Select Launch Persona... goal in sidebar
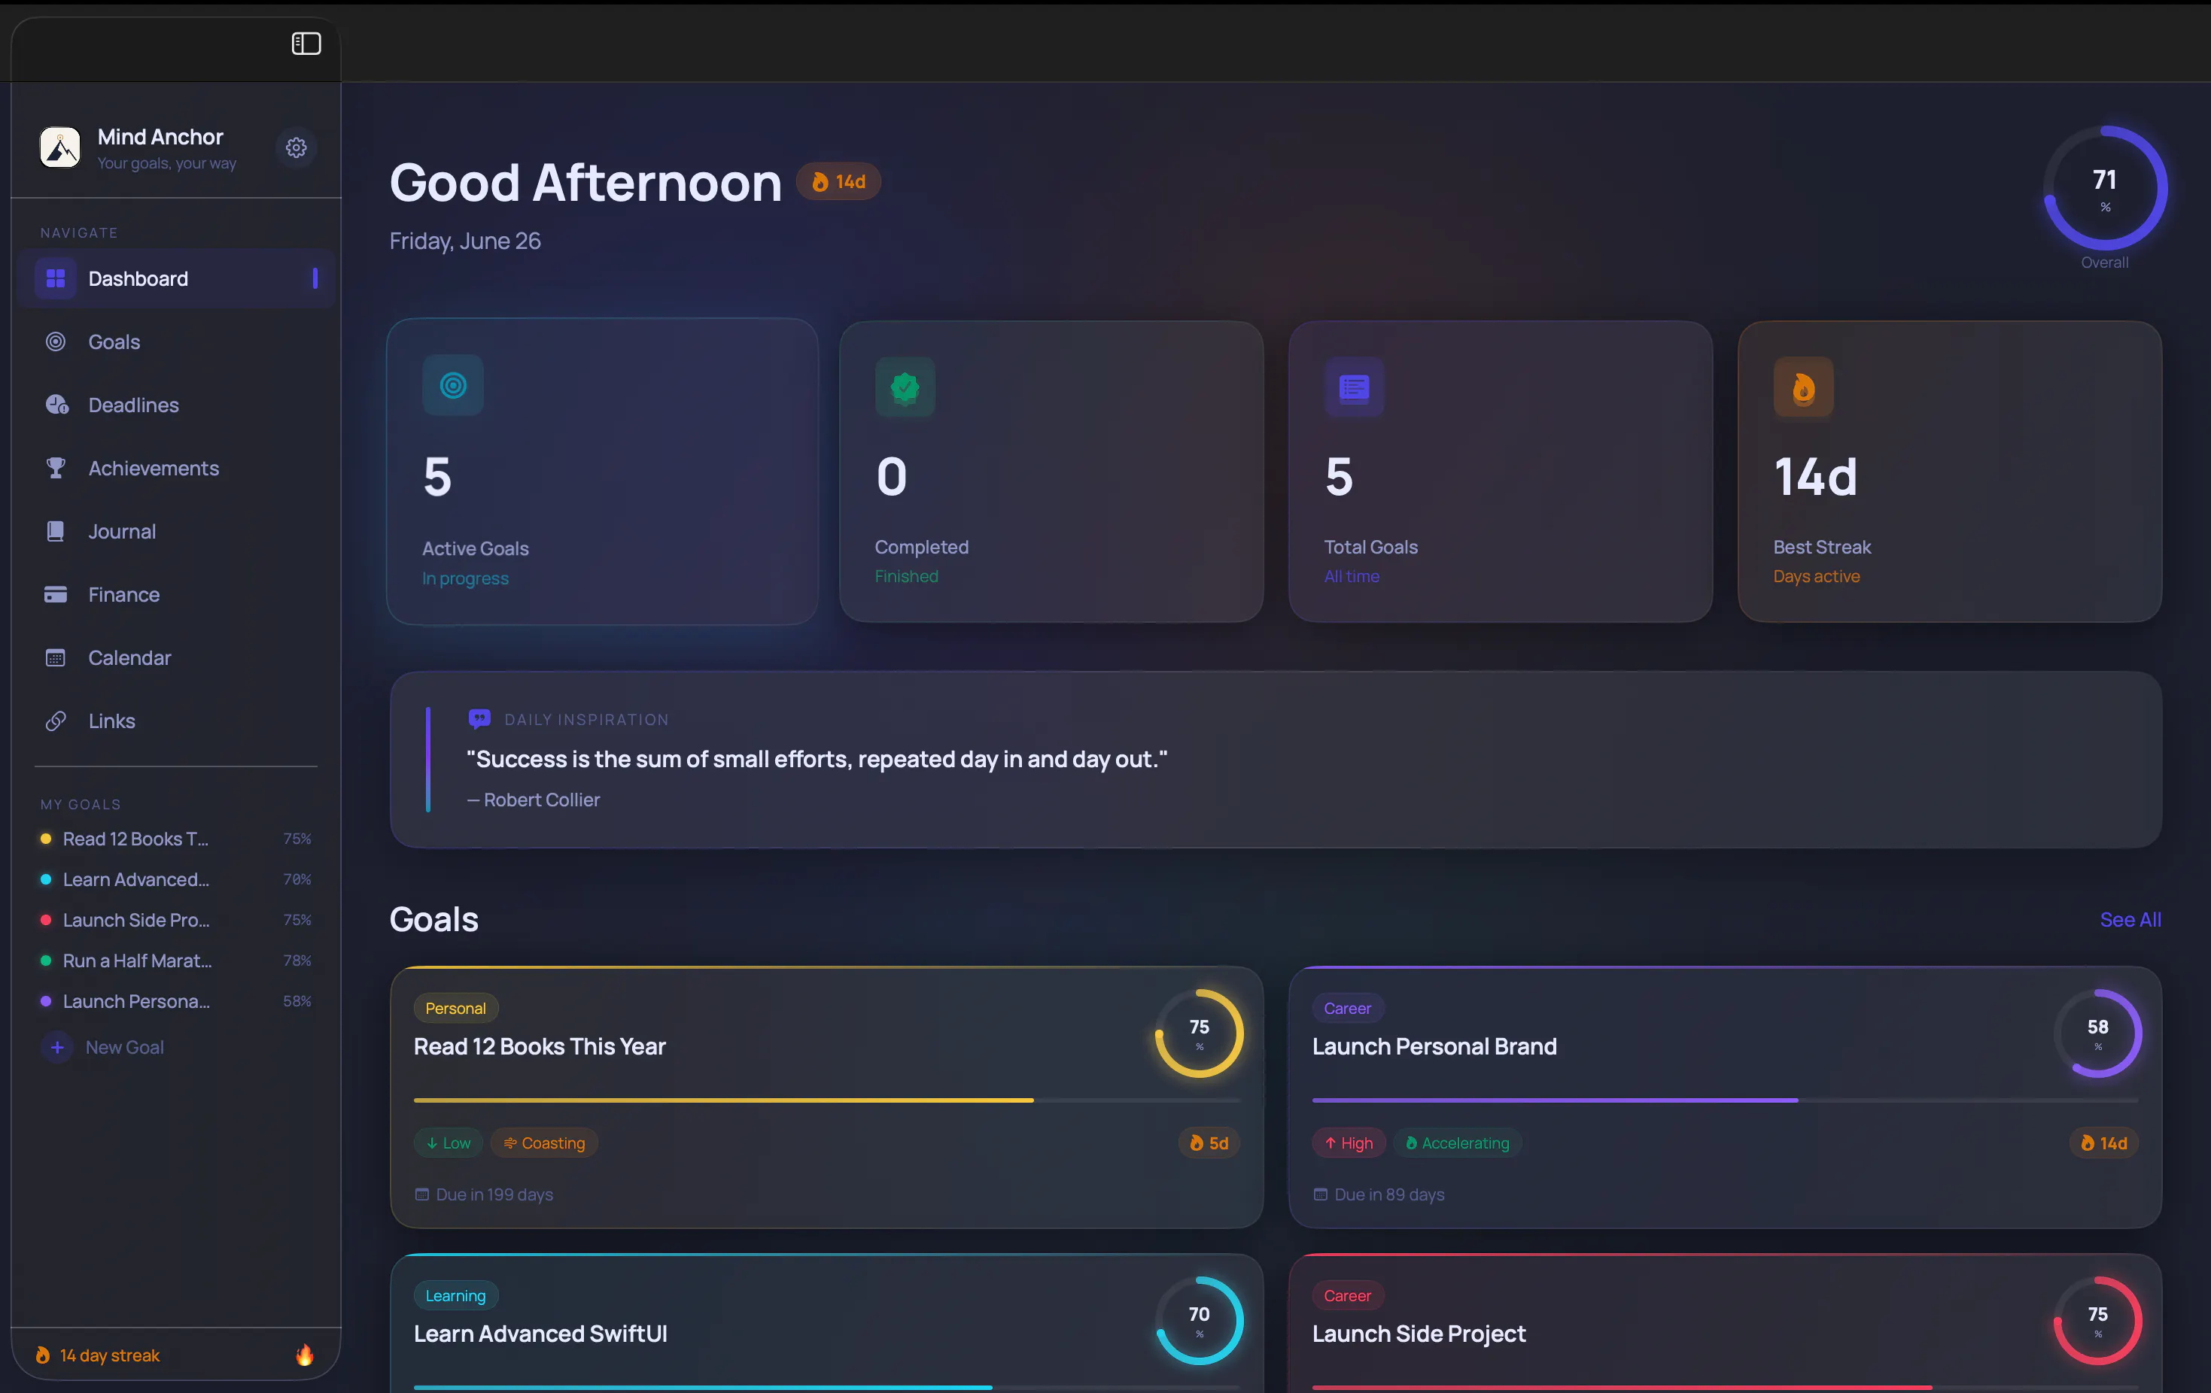 [175, 1001]
